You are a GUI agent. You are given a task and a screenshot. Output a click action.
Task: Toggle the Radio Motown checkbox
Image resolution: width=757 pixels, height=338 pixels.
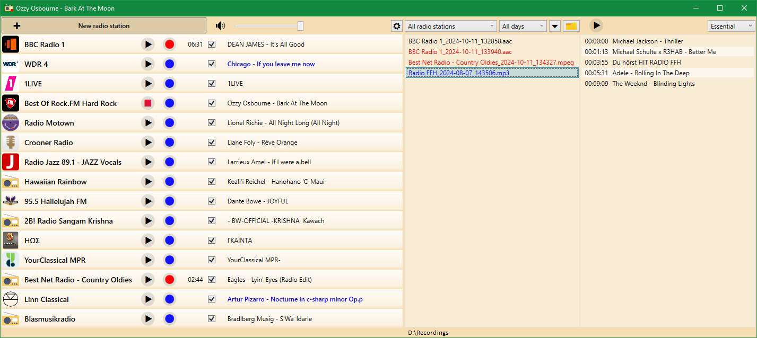[212, 123]
